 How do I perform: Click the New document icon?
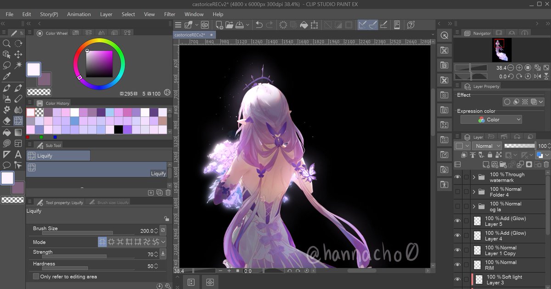[x=219, y=25]
